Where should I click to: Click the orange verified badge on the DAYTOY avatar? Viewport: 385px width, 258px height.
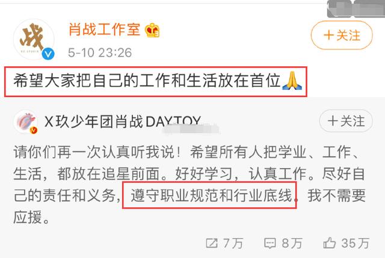(x=34, y=130)
